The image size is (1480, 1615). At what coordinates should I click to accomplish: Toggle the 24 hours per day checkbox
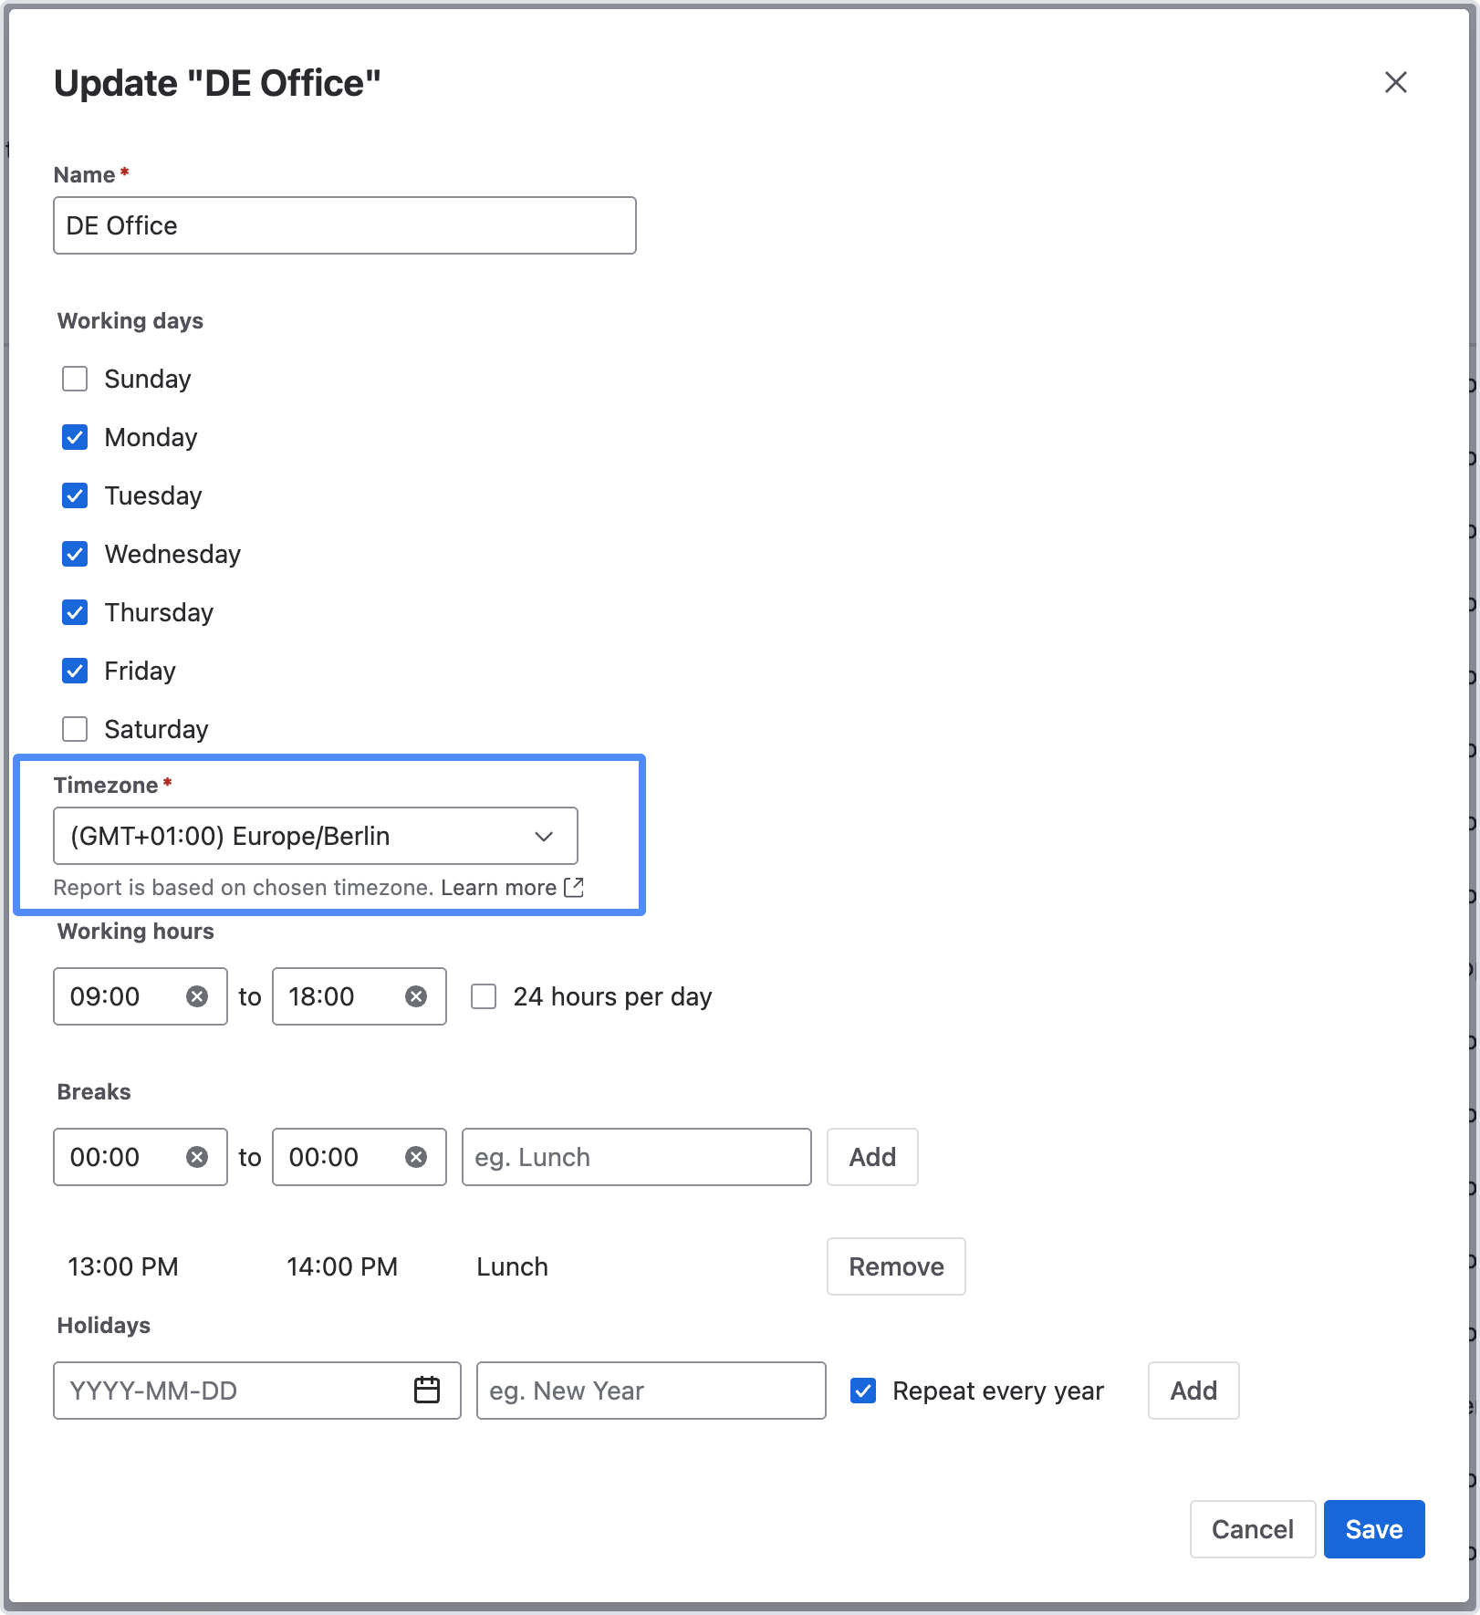point(484,996)
